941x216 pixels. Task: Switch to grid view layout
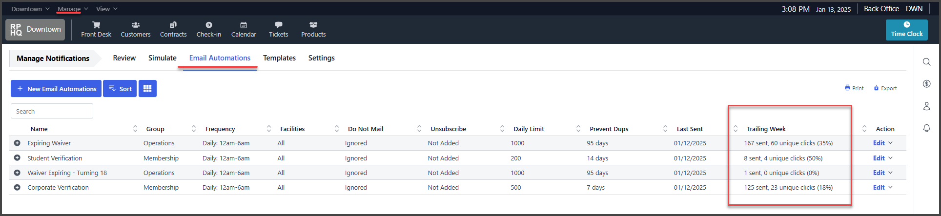pyautogui.click(x=147, y=89)
